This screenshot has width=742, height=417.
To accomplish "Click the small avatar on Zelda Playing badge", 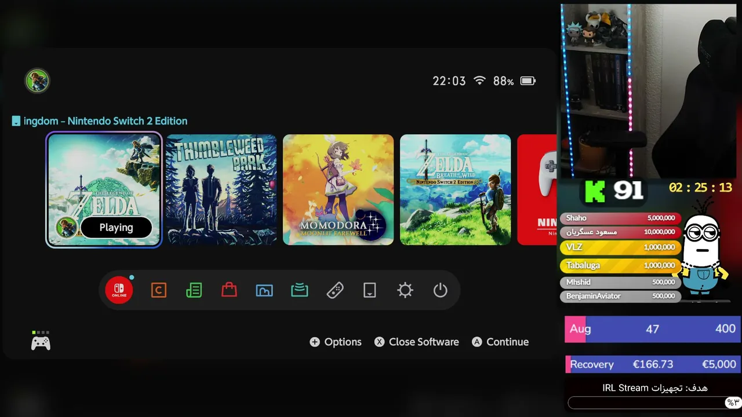I will (67, 228).
